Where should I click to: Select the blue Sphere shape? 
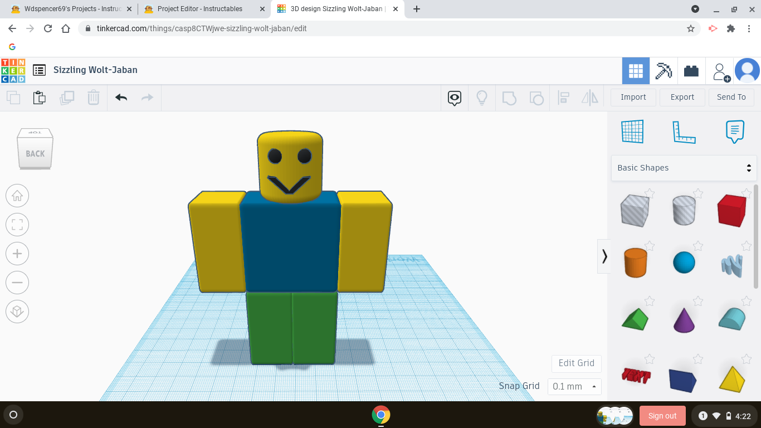tap(684, 262)
